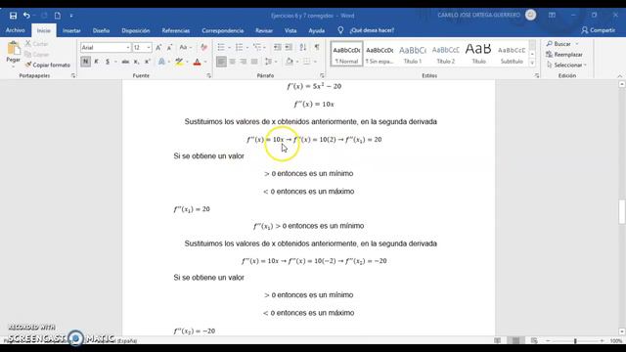Viewport: 626px width, 352px height.
Task: Switch to read mode view in status bar
Action: pos(498,341)
